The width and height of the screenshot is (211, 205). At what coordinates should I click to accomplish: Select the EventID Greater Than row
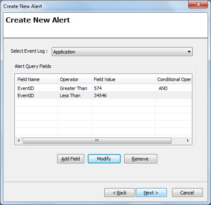pos(103,88)
